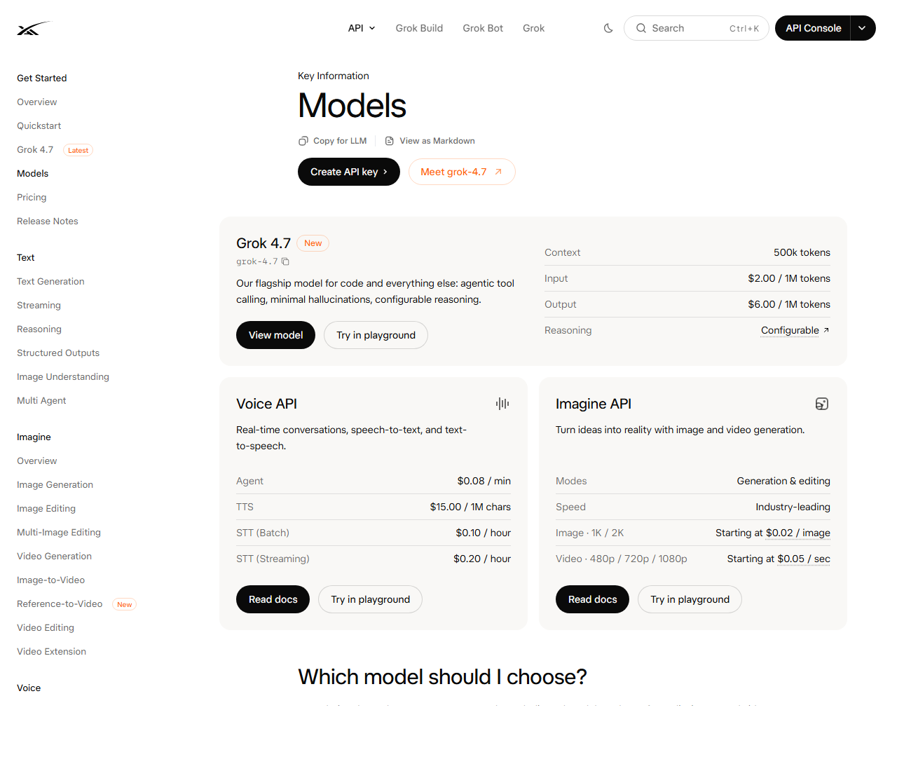
Task: Focus the Search field
Action: pyautogui.click(x=697, y=28)
